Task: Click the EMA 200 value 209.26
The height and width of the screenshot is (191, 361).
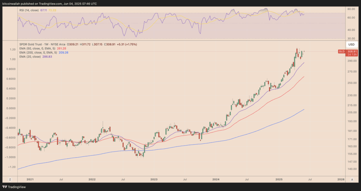Action: point(63,53)
